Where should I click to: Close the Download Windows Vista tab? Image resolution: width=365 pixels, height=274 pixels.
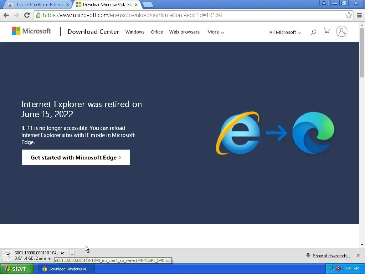[136, 4]
